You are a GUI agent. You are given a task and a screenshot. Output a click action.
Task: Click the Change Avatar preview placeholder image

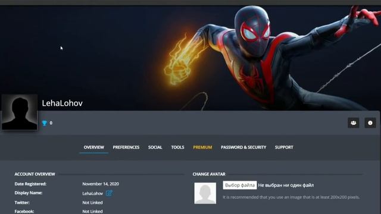click(205, 193)
